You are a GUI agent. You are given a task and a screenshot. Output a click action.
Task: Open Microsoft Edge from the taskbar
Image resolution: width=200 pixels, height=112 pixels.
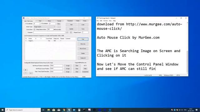[x=110, y=110]
